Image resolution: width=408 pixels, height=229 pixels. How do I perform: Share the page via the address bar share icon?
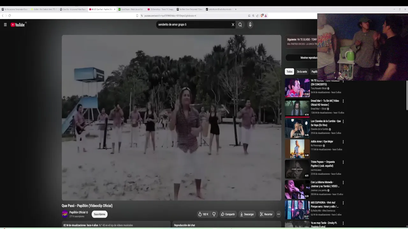pyautogui.click(x=257, y=16)
